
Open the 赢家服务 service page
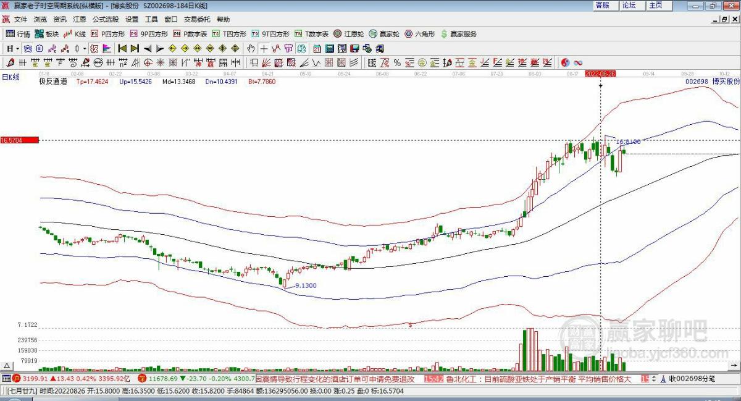point(458,34)
